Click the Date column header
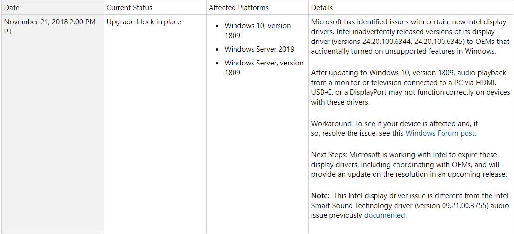Viewport: 514px width, 234px height. [12, 7]
